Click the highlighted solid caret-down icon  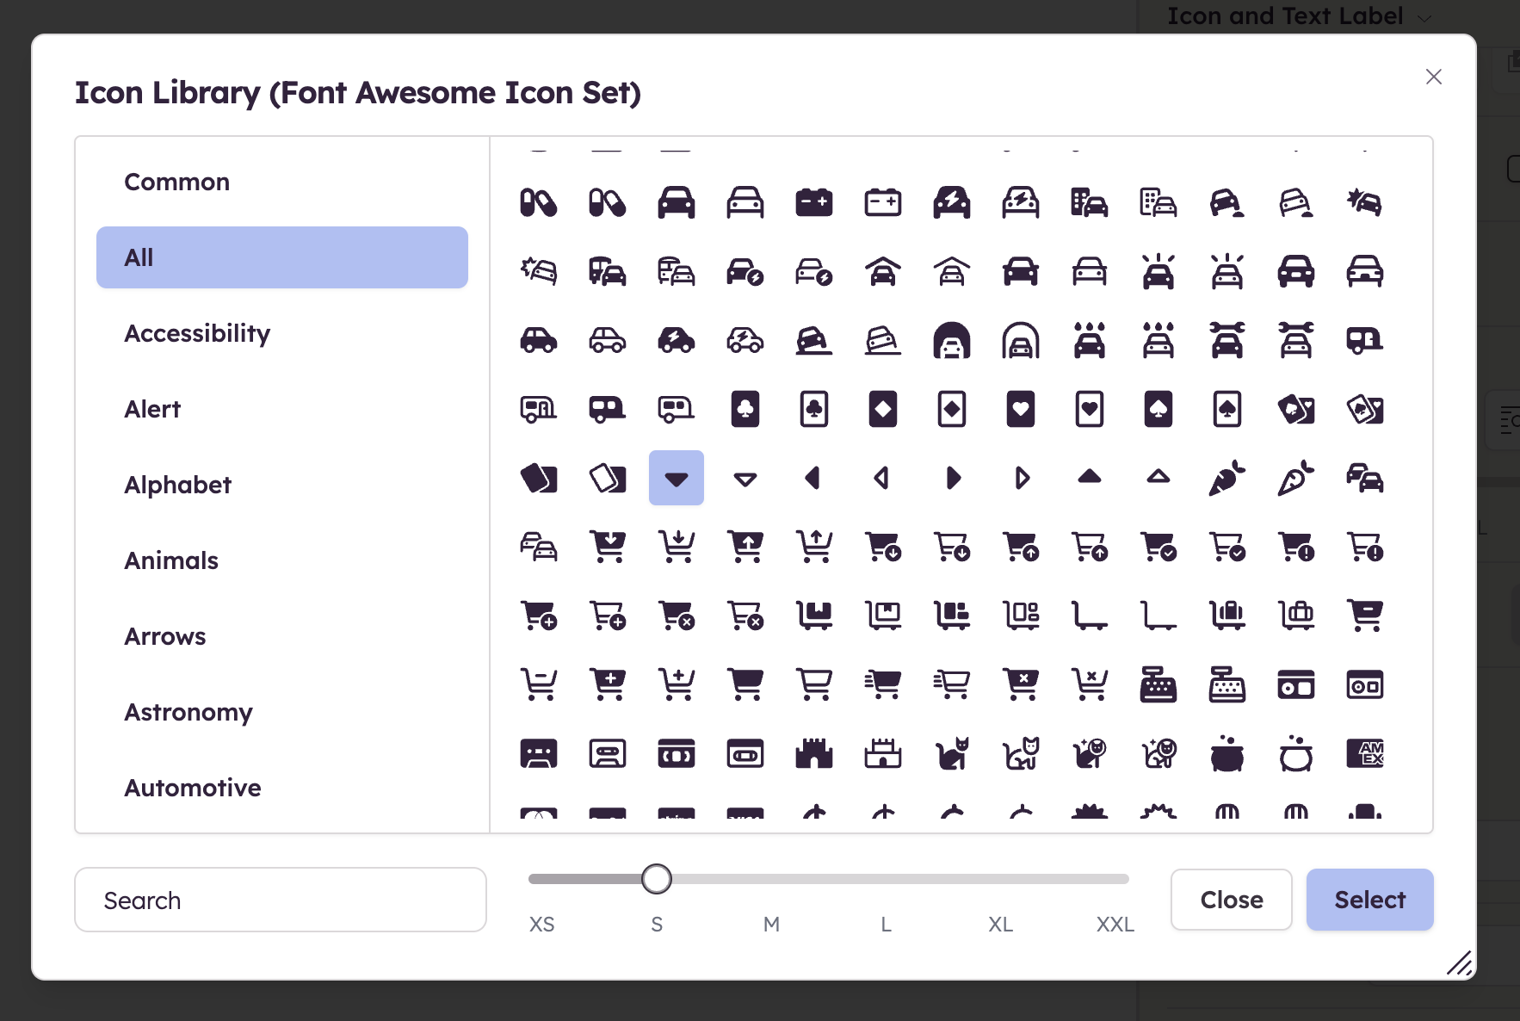676,478
